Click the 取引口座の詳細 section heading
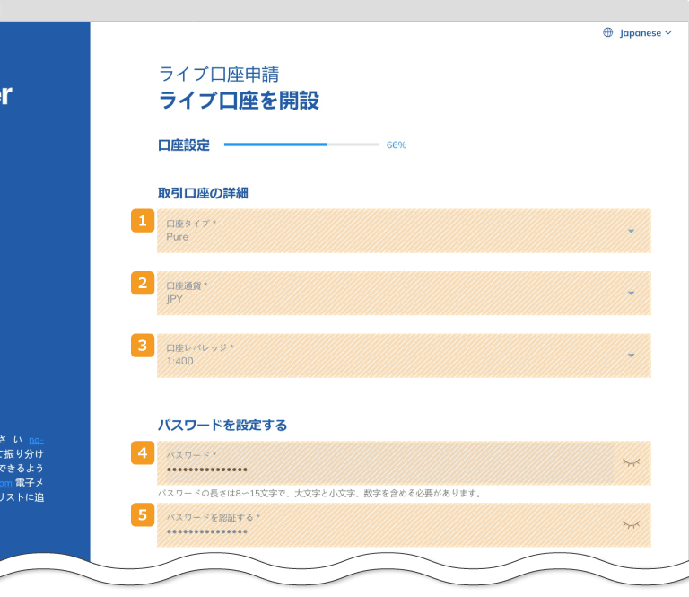689x597 pixels. pos(203,193)
